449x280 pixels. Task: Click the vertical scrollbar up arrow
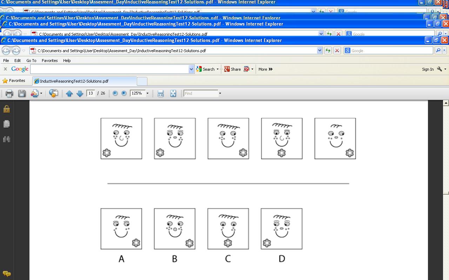pos(446,103)
